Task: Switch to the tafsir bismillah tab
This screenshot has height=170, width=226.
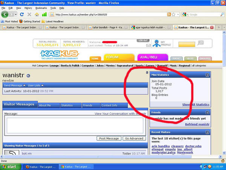Action: coord(108,27)
